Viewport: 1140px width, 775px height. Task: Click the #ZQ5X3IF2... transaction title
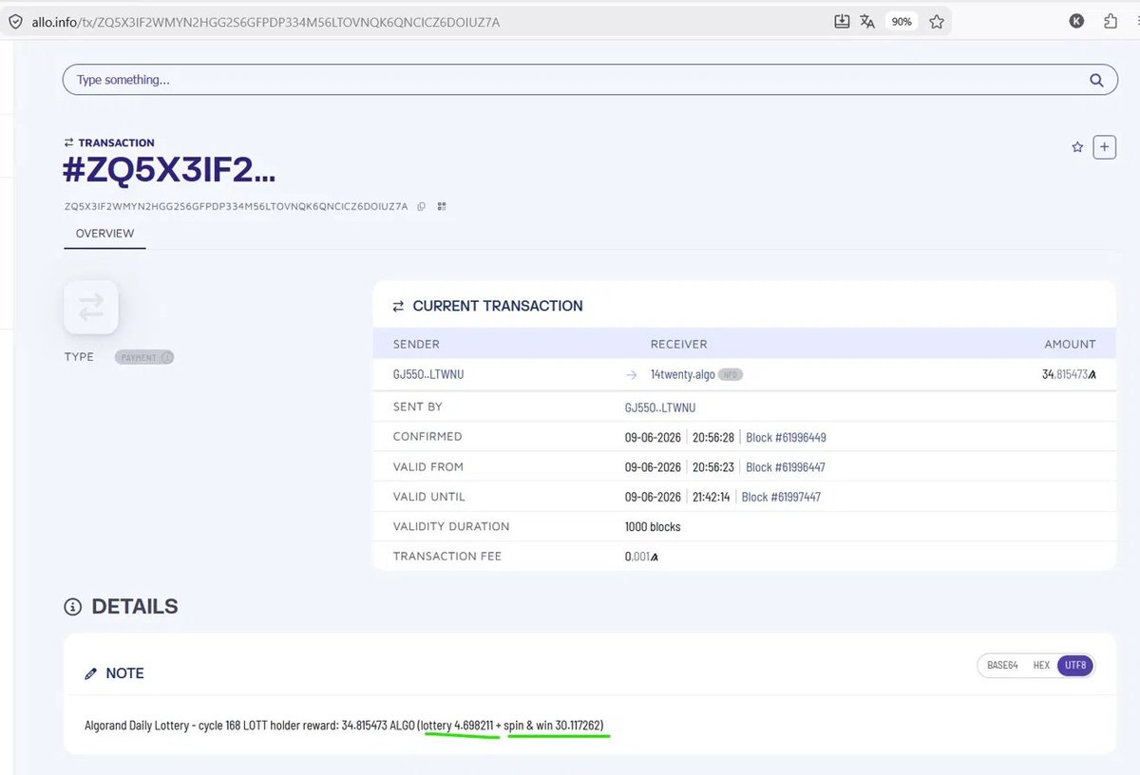(x=169, y=171)
